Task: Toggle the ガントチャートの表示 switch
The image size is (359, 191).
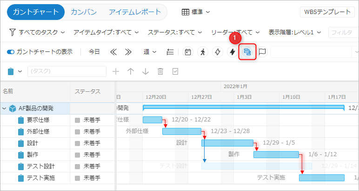Action: pos(11,52)
